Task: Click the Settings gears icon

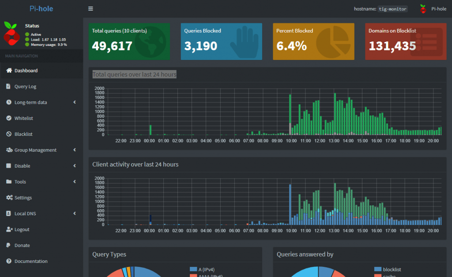Action: [x=9, y=198]
